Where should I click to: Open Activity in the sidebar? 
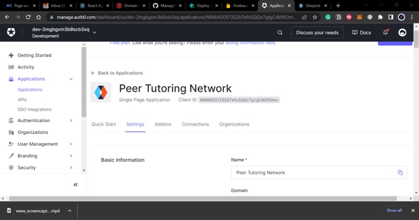coord(26,67)
